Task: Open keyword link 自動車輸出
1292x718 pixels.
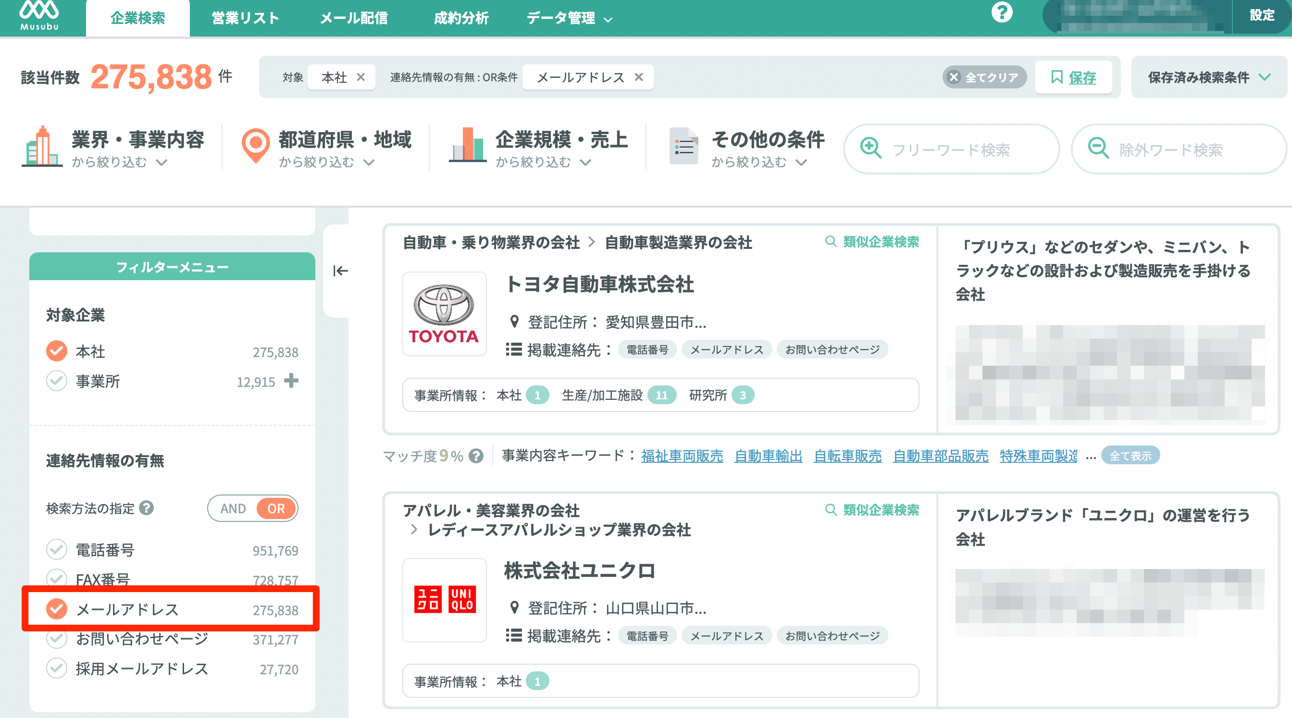Action: (768, 456)
